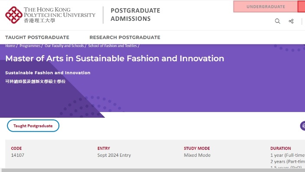Viewport: 305px width, 172px height.
Task: Click the PolyU logo emblem
Action: (14, 15)
